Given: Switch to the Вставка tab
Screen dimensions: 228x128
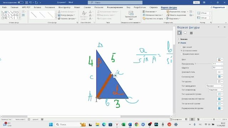Looking at the screenshot, I should tap(37, 7).
